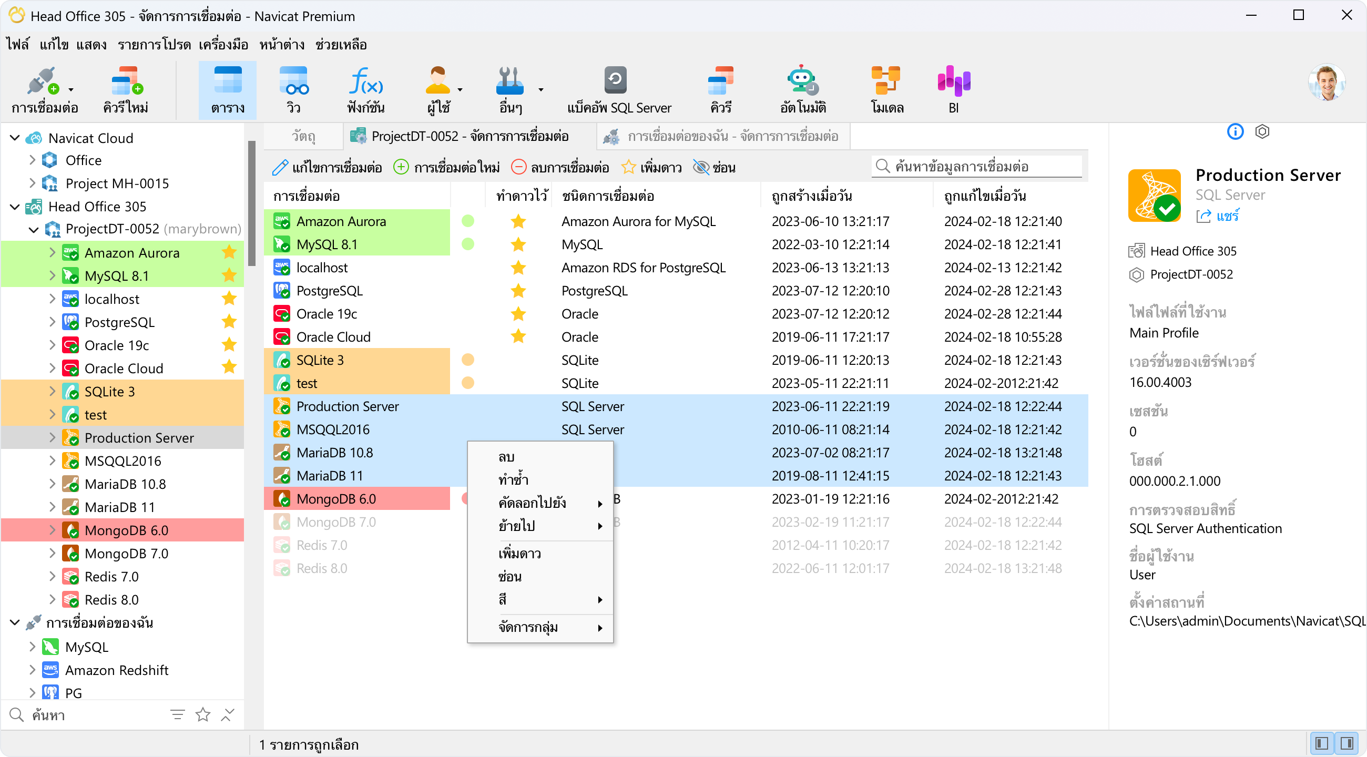Click the แชร์ share link
This screenshot has width=1367, height=757.
(x=1218, y=216)
